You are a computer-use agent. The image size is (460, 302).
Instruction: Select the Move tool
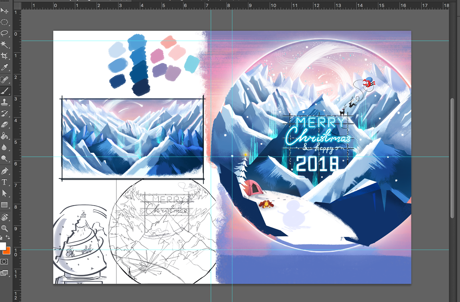pyautogui.click(x=5, y=11)
